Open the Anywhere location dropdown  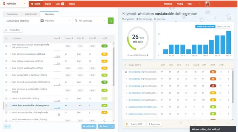(56, 21)
